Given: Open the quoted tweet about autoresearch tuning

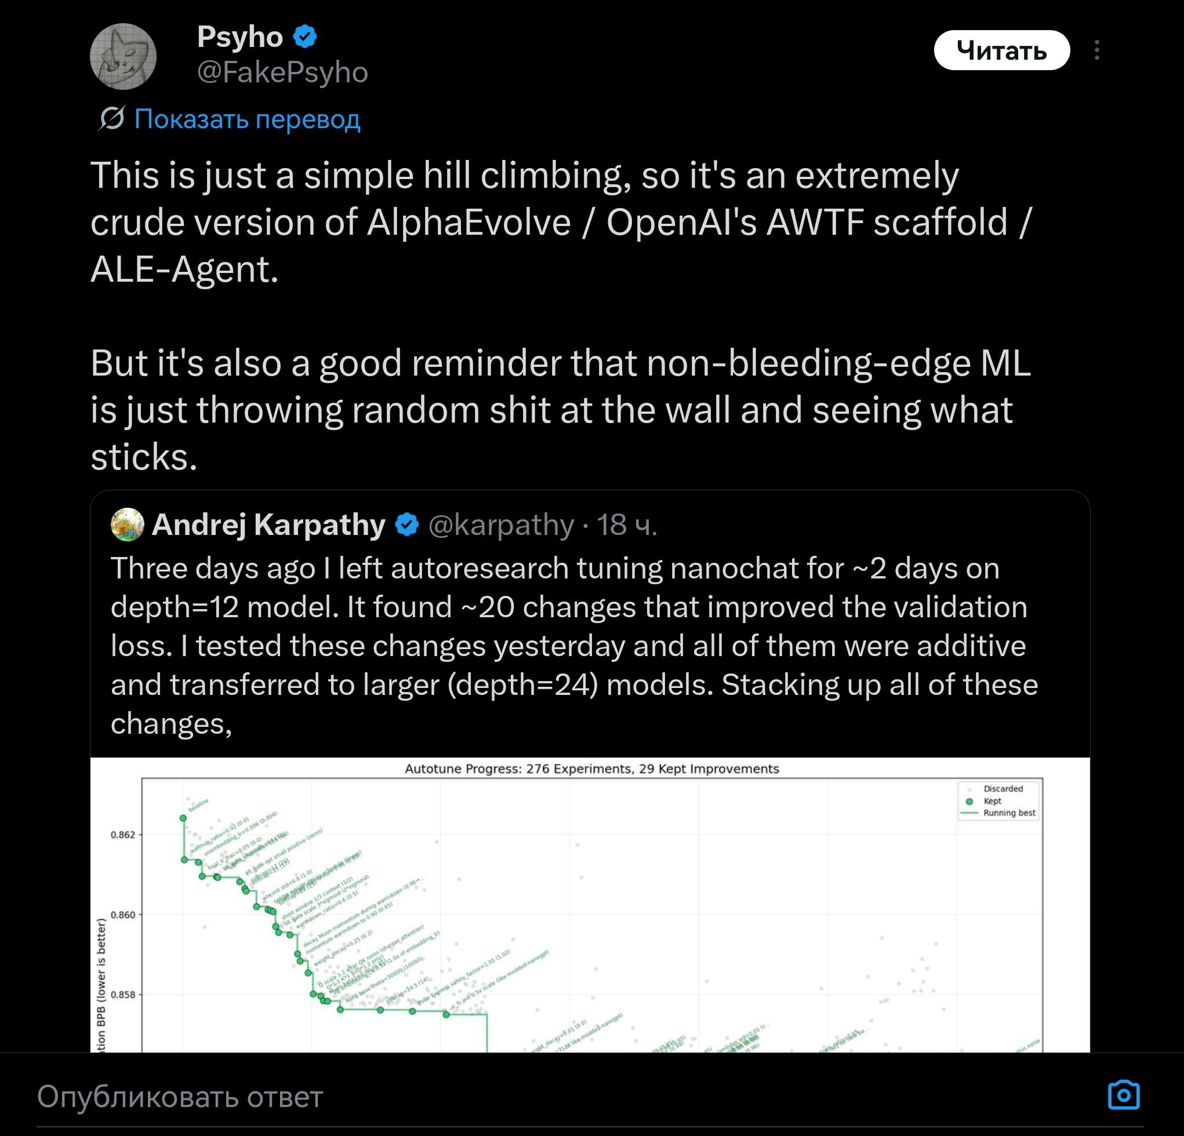Looking at the screenshot, I should point(574,645).
